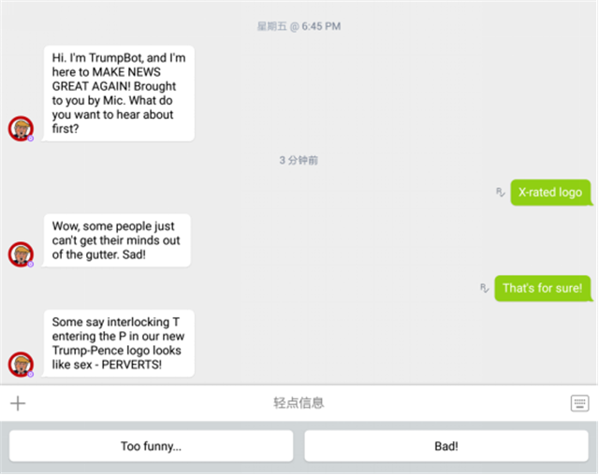Click TrumpBot avatar beside Trump-Pence logo message
599x475 pixels.
click(21, 365)
